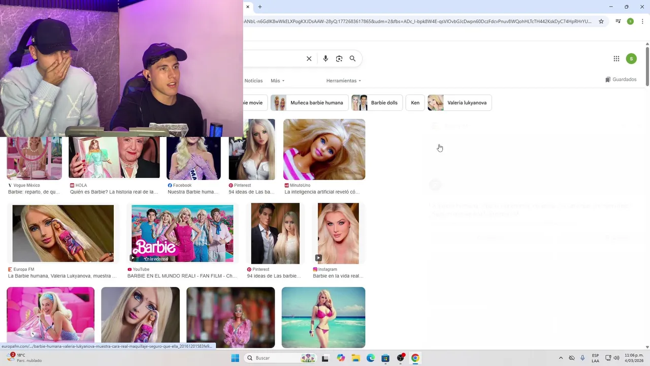Image resolution: width=650 pixels, height=366 pixels.
Task: Switch to the Noticias tab
Action: [x=253, y=81]
